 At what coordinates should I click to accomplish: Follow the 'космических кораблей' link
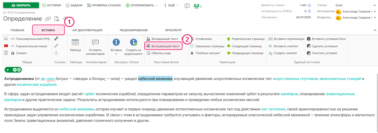point(37,84)
